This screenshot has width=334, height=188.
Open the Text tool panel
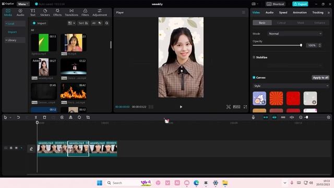tap(32, 13)
